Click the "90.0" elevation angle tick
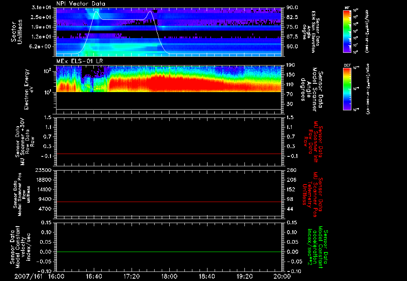407x281 pixels. 293,8
